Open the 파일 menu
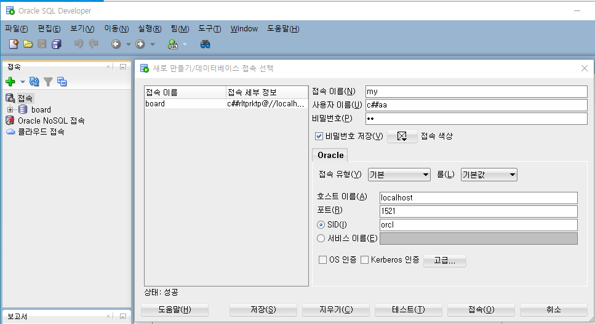595x324 pixels. coord(17,29)
